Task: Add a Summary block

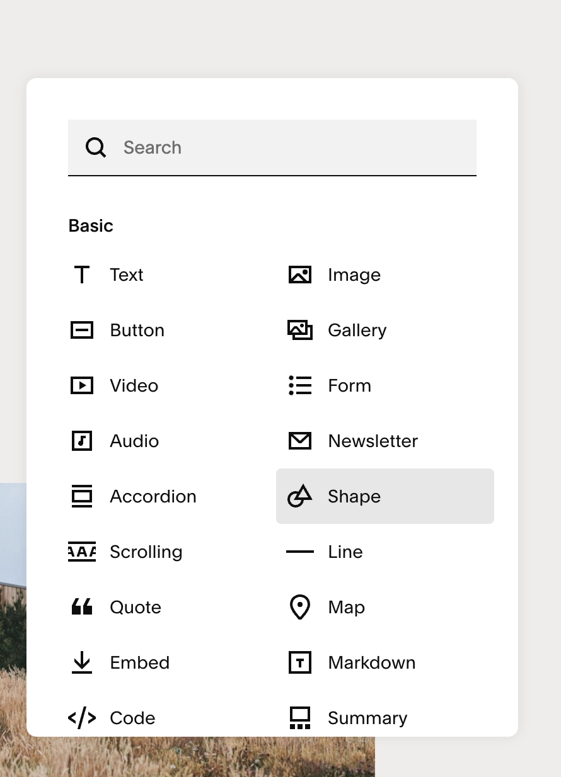Action: (299, 718)
